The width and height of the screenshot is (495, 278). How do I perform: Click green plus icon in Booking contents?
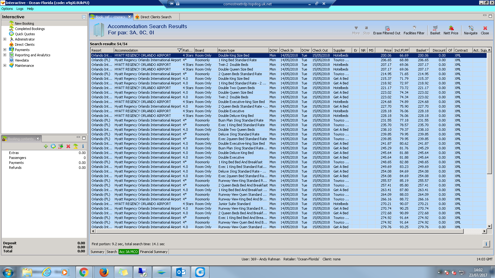[46, 146]
